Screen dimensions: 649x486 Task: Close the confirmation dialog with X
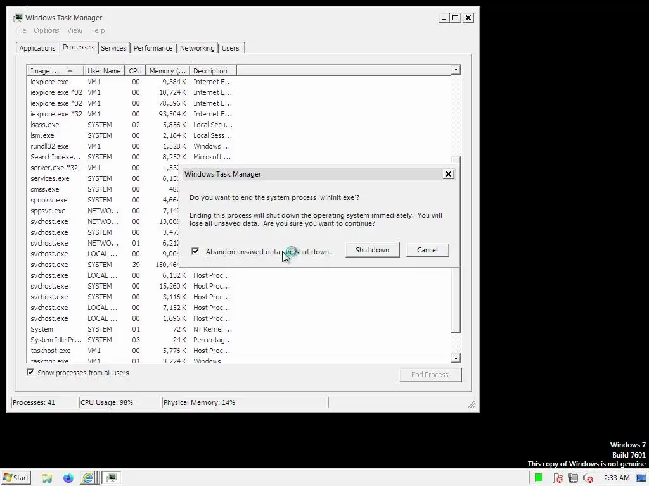(448, 174)
